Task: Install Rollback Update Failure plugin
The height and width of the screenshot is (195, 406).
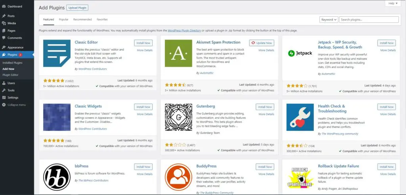Action: (387, 167)
